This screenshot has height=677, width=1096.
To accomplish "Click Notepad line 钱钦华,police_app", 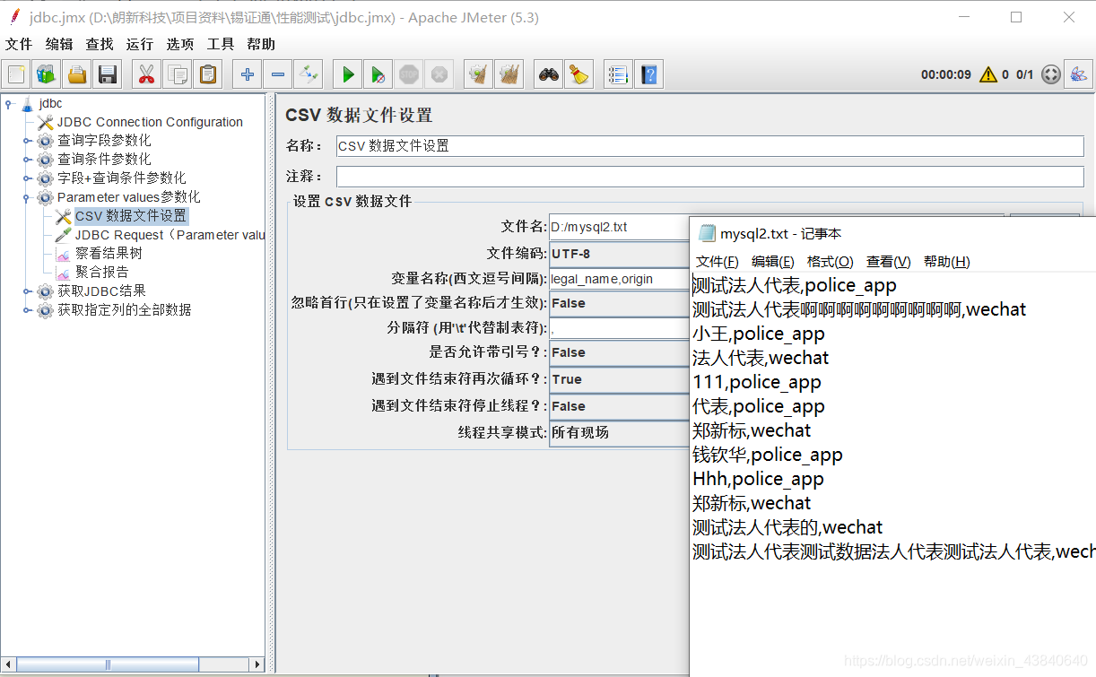I will click(768, 456).
